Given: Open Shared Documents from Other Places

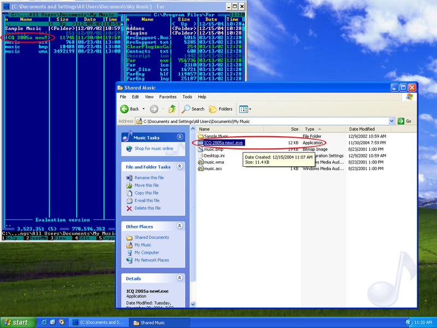Looking at the screenshot, I should pyautogui.click(x=152, y=237).
